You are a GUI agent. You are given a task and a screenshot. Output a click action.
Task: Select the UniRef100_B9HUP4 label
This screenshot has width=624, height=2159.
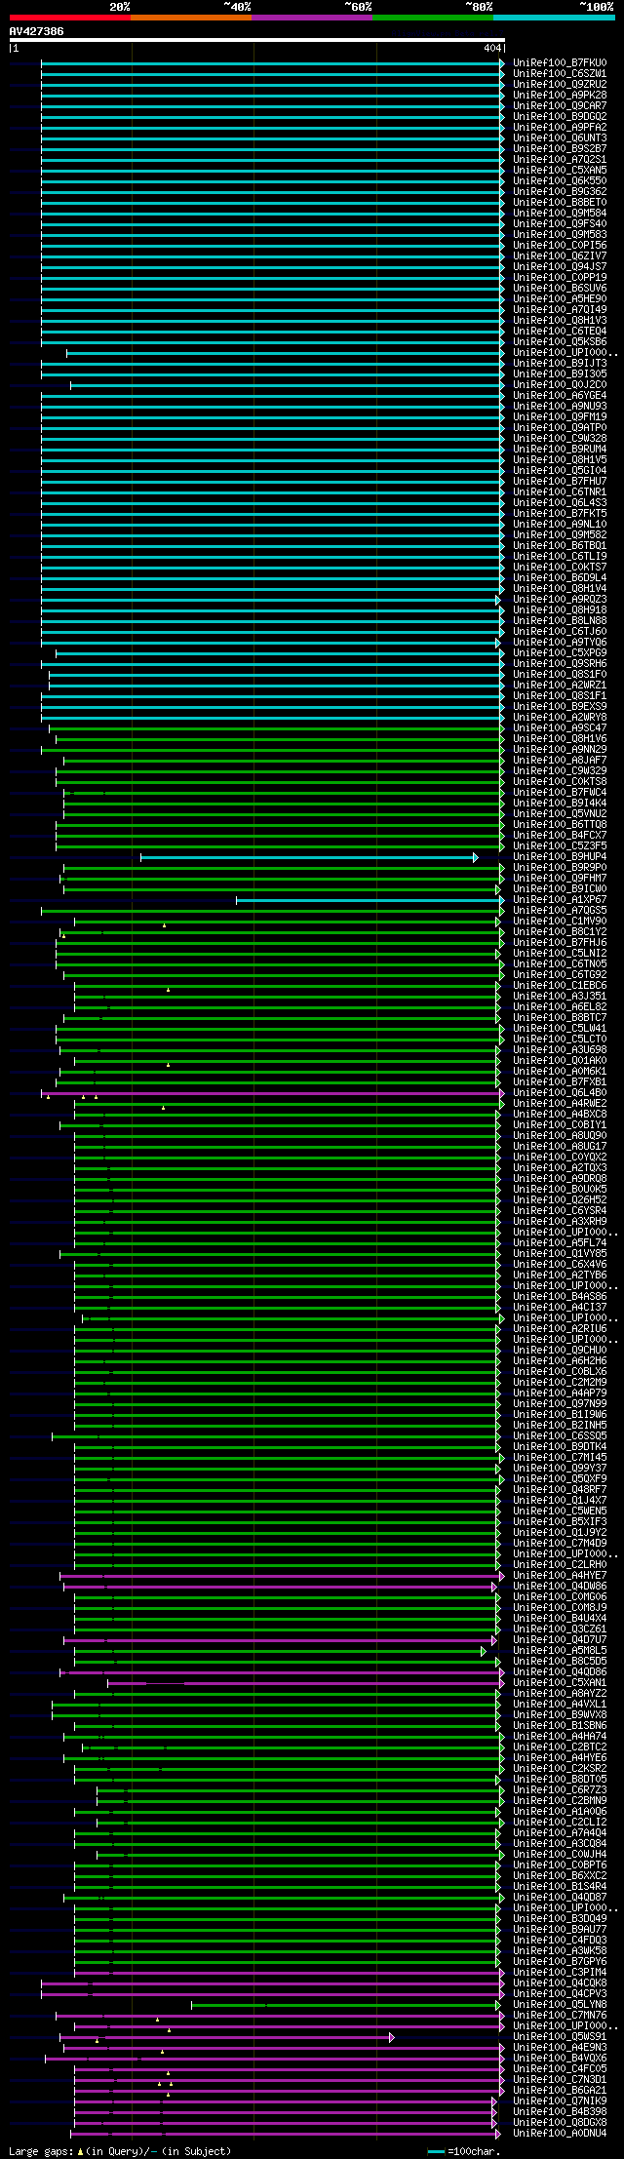point(560,857)
